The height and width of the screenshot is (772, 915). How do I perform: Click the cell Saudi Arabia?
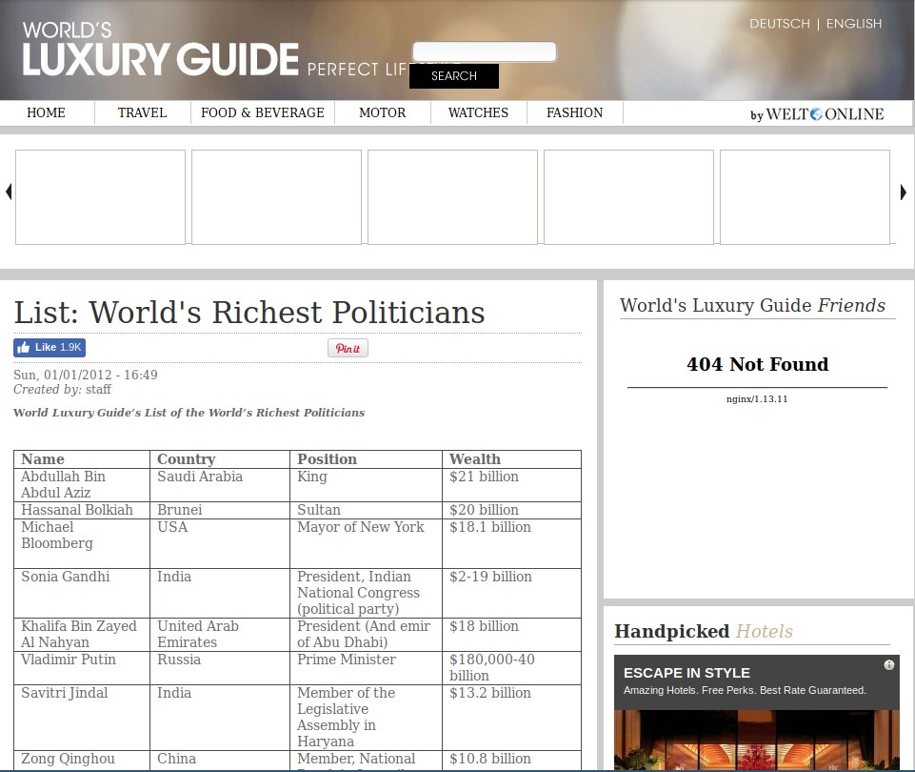point(220,485)
